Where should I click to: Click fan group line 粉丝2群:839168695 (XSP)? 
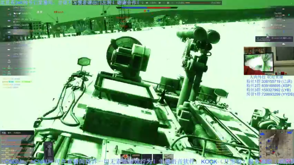coord(269,86)
